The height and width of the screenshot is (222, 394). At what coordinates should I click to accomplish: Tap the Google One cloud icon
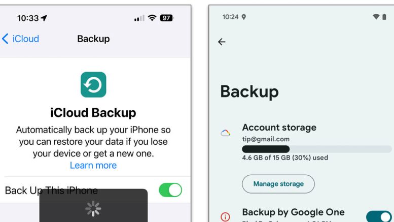tap(225, 133)
